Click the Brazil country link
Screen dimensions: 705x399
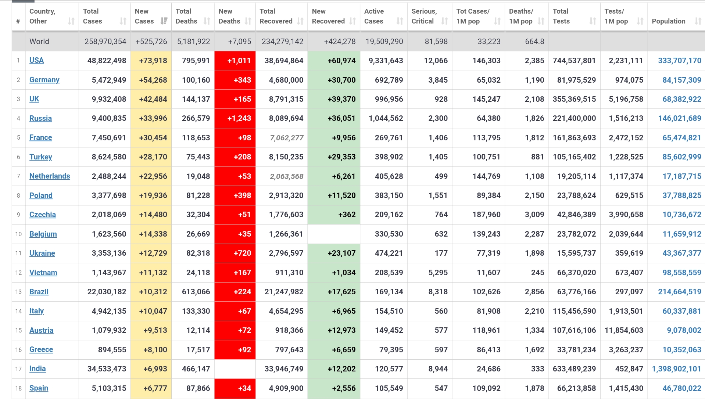39,292
